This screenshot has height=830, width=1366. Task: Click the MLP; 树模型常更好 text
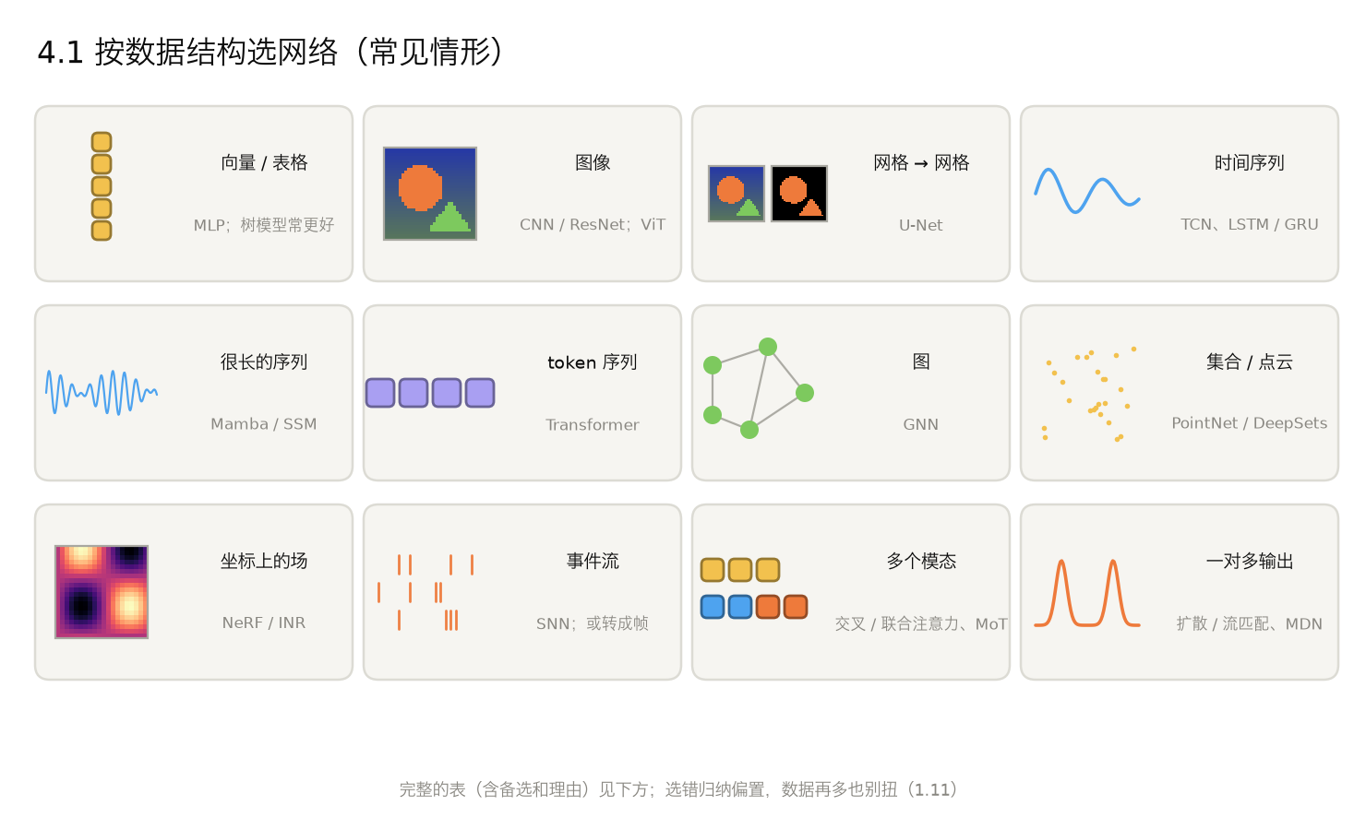[x=264, y=225]
